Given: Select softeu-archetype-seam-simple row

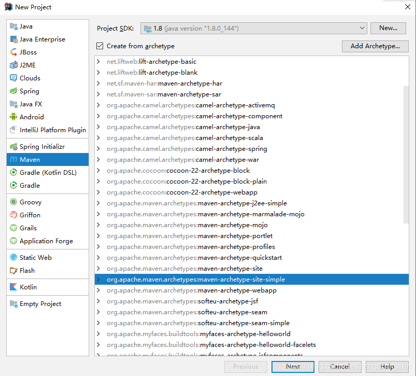Looking at the screenshot, I should coord(251,323).
